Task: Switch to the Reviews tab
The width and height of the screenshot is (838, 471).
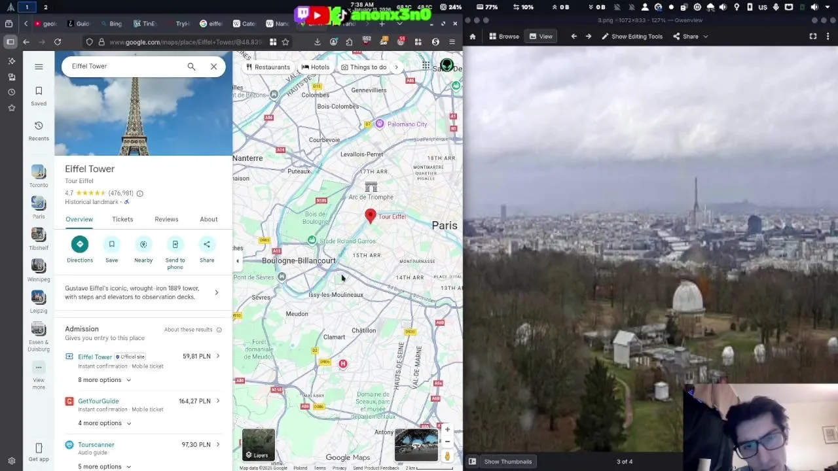Action: tap(166, 219)
